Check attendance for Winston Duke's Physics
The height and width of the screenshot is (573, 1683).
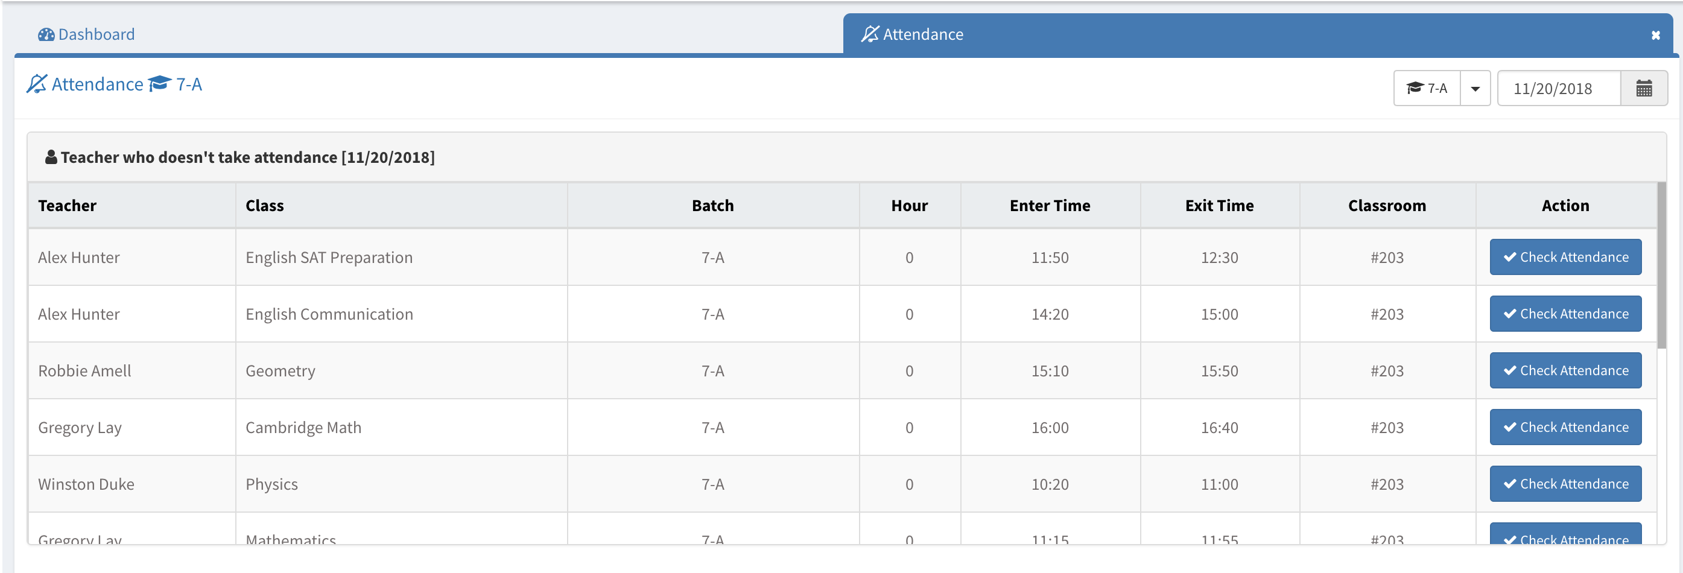click(x=1565, y=484)
